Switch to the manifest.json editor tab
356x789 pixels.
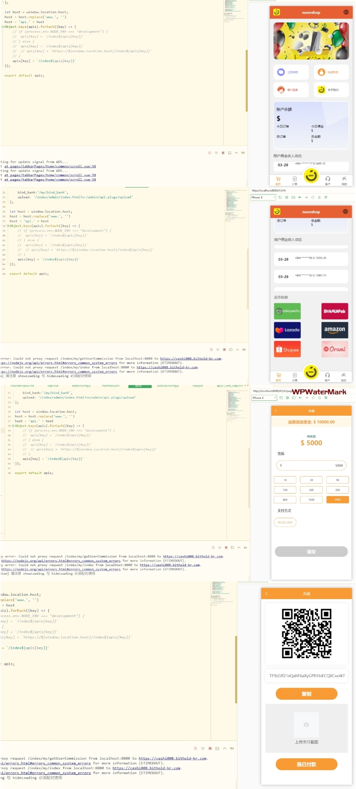tap(110, 386)
